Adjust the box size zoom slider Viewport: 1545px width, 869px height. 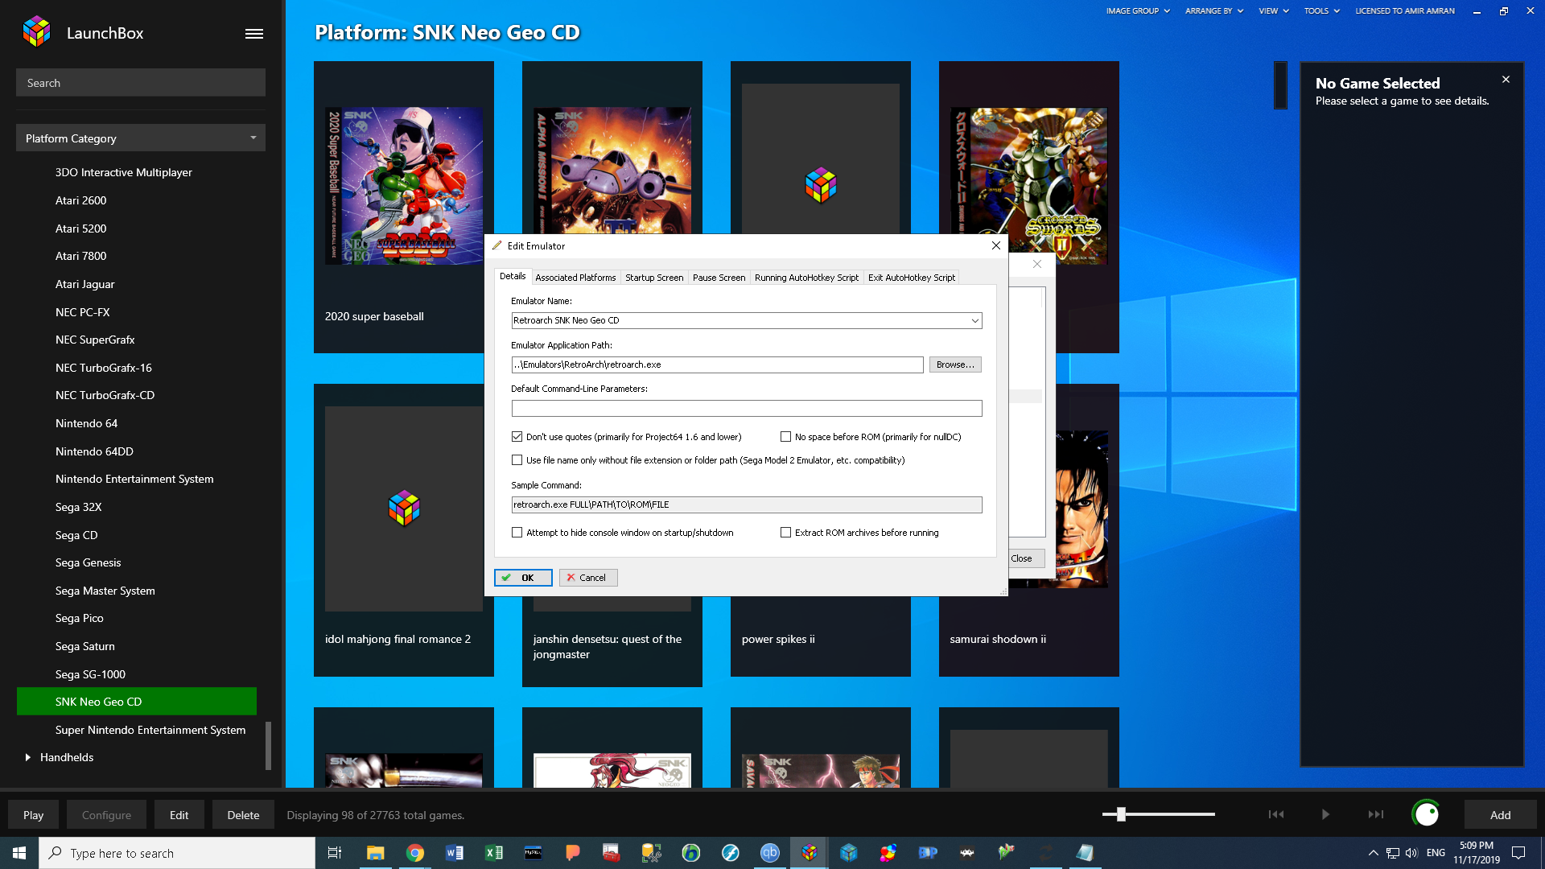[x=1121, y=814]
